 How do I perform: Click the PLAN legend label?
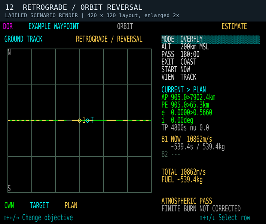click(x=71, y=206)
